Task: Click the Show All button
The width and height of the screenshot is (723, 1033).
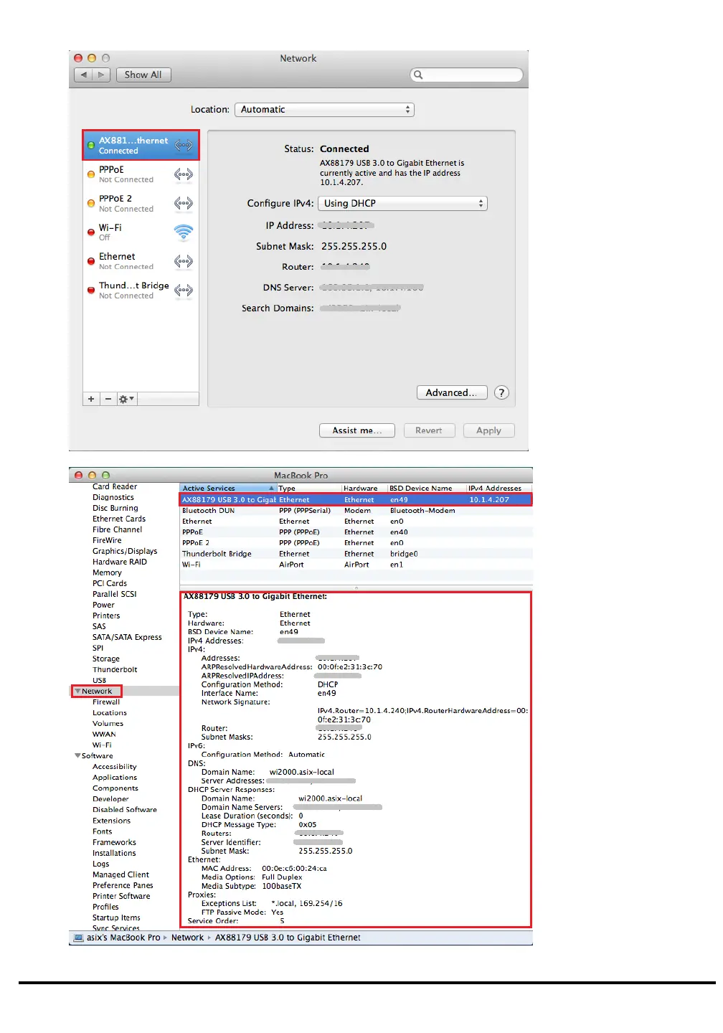Action: 143,75
